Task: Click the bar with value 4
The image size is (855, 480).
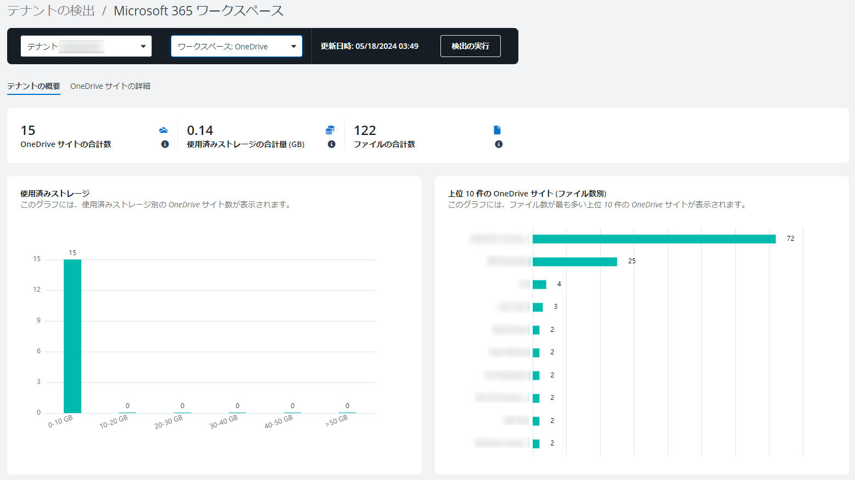Action: tap(539, 284)
